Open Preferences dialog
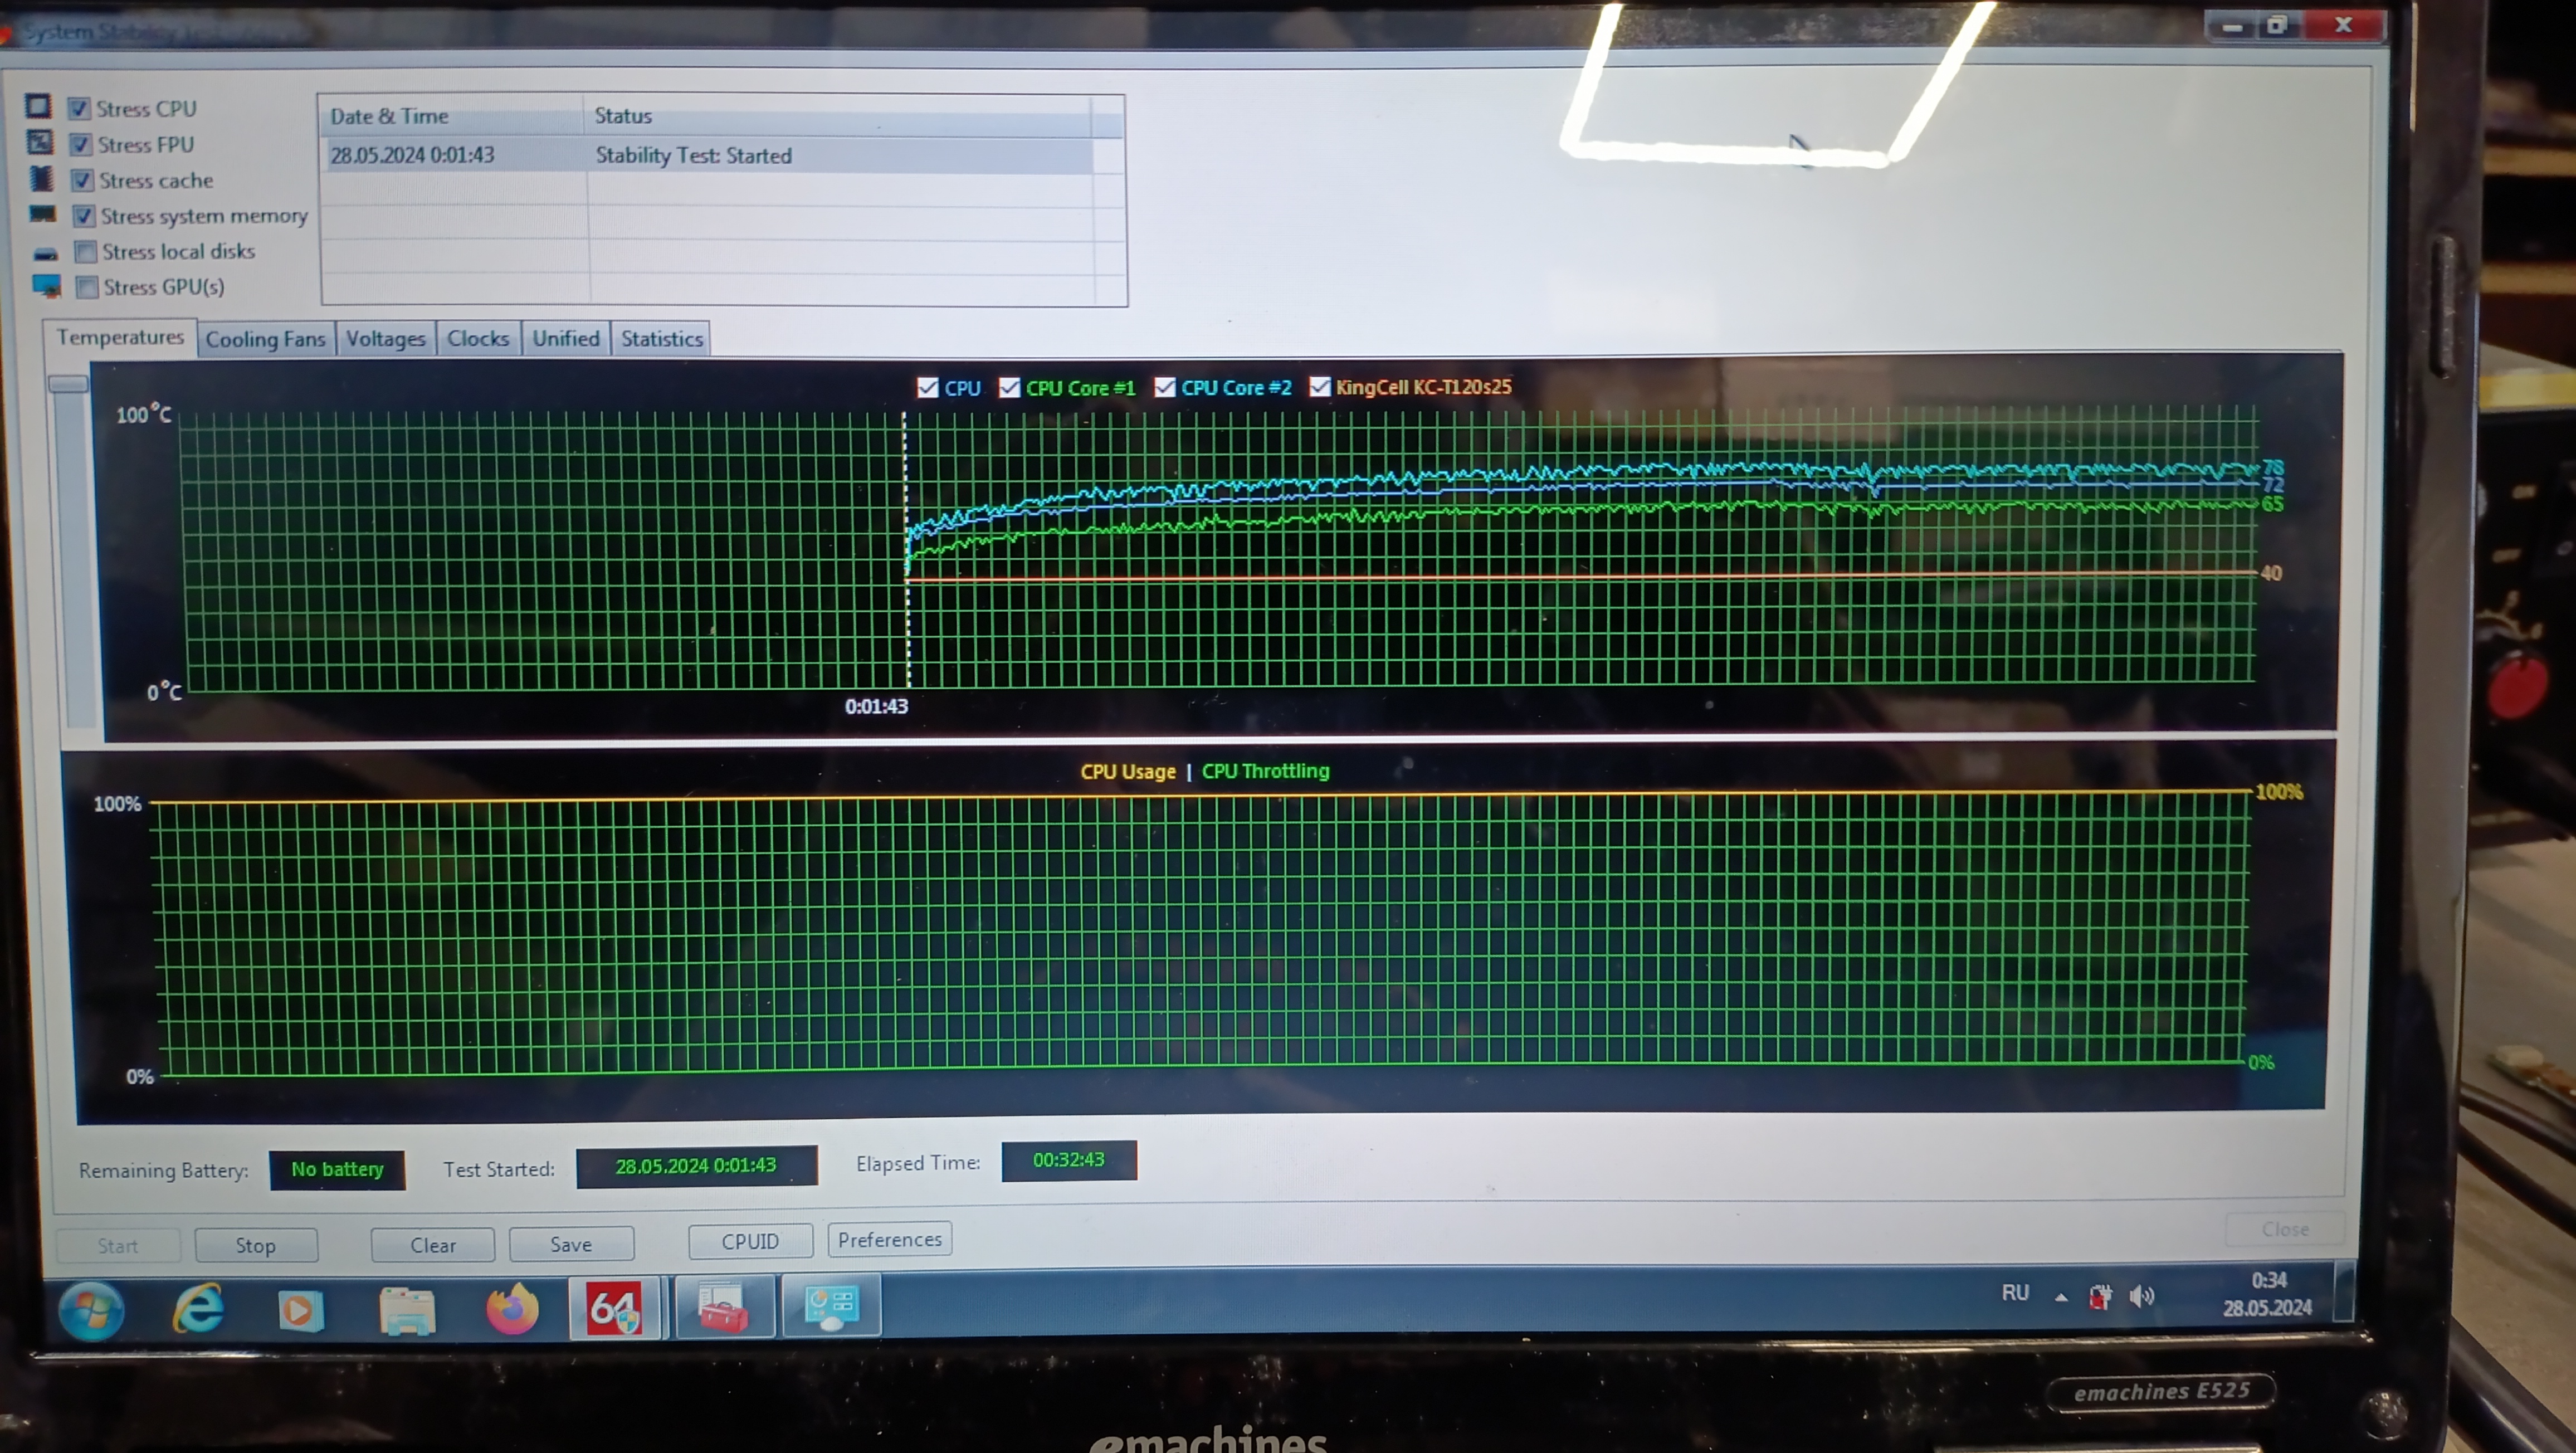Screen dimensions: 2576x1453 pyautogui.click(x=890, y=1239)
